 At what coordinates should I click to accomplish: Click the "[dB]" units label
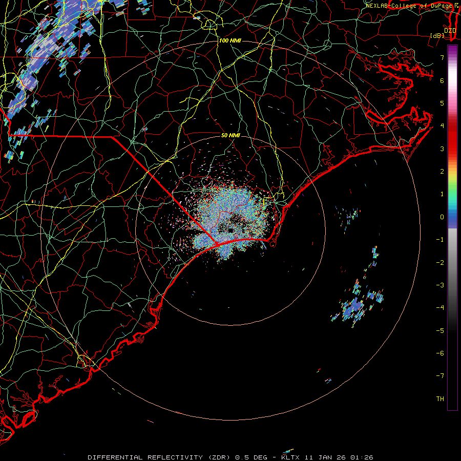point(437,35)
